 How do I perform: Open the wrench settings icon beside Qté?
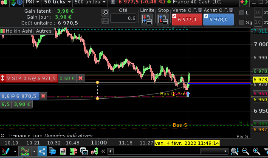pyautogui.click(x=105, y=13)
